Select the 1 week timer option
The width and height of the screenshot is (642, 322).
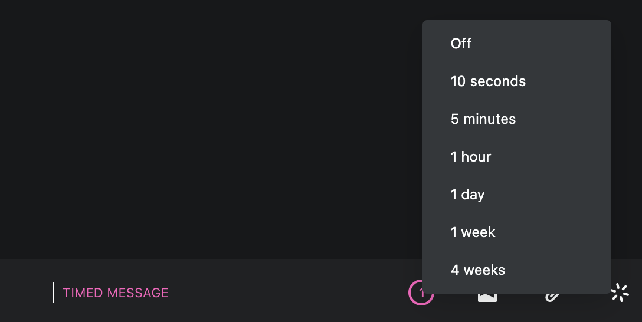coord(473,232)
